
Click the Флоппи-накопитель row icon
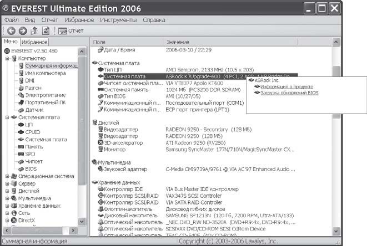(100, 209)
